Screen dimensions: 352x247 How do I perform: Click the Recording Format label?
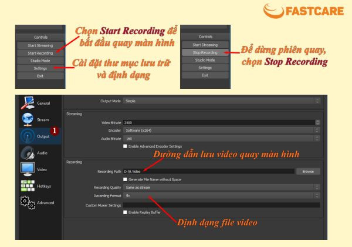(107, 196)
